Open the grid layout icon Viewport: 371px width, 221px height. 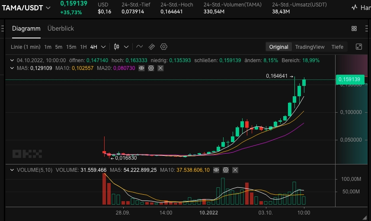354,28
